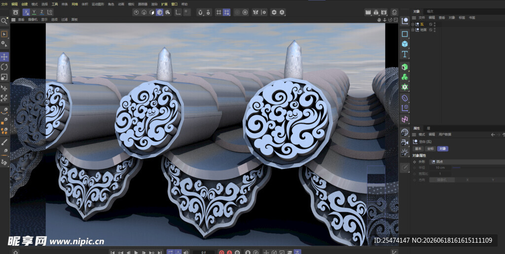Toggle the highlighted workplane grid snap icon
Image resolution: width=505 pixels, height=254 pixels.
tap(227, 12)
